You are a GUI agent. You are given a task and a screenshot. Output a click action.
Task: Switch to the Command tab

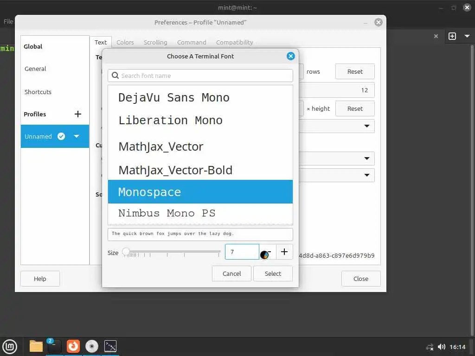[192, 42]
